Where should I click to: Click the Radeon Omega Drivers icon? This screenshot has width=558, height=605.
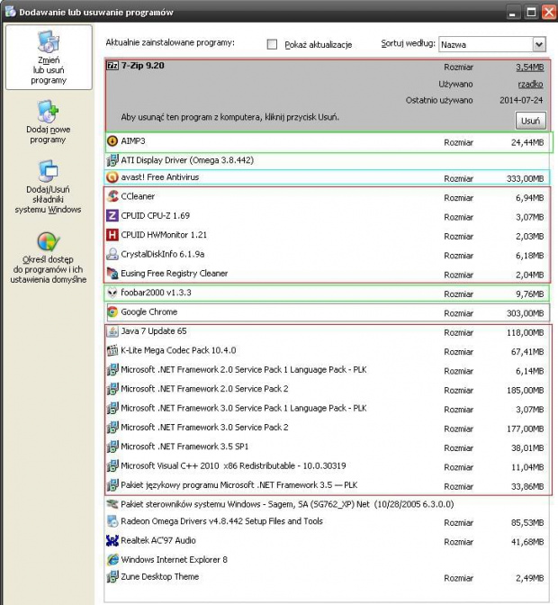point(112,521)
